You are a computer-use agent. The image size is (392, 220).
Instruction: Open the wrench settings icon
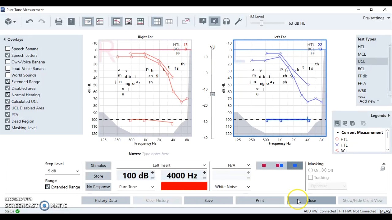(x=238, y=22)
